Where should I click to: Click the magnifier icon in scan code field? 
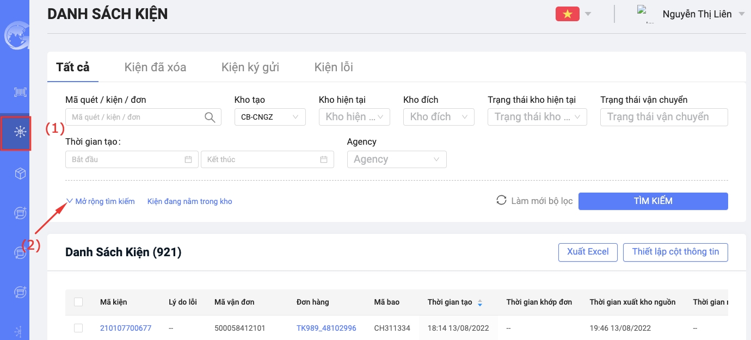210,117
